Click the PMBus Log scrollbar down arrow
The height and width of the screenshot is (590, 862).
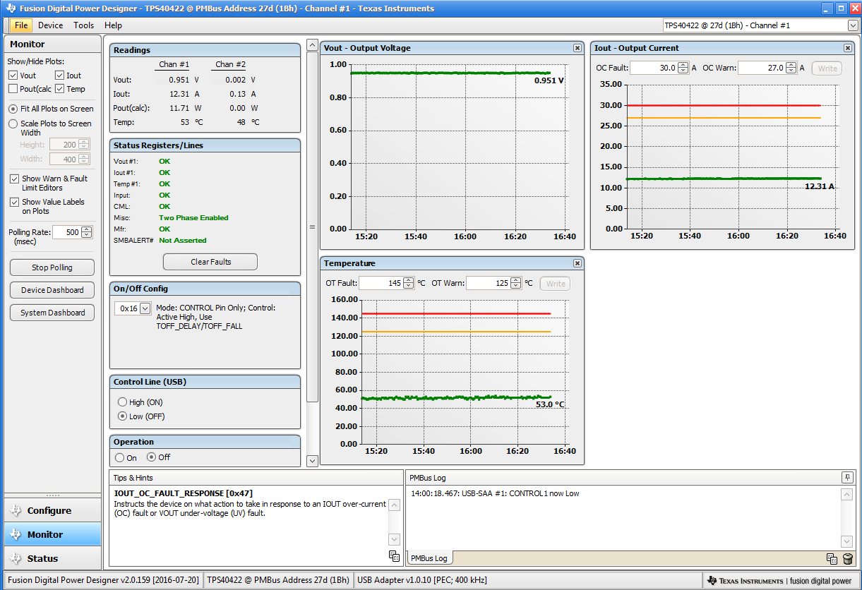coord(847,541)
